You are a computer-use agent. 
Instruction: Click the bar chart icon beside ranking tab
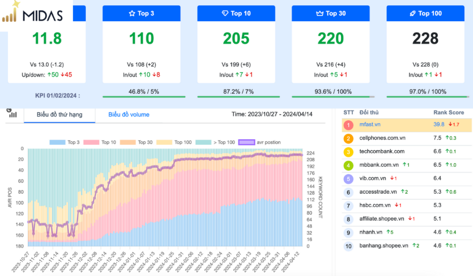12,113
